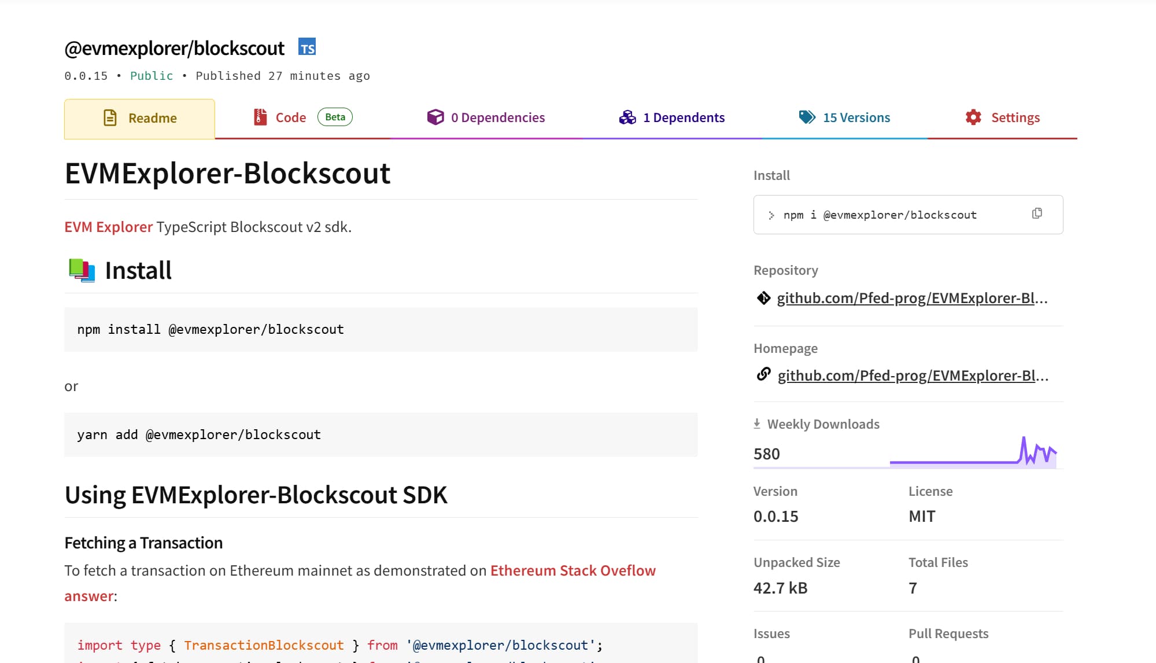
Task: Click the Versions tag icon
Action: [x=807, y=117]
